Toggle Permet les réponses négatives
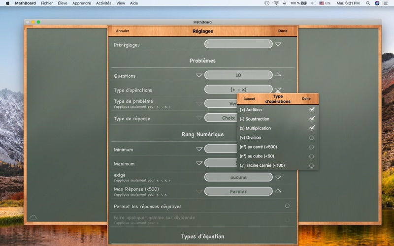394x246 pixels. tap(287, 206)
